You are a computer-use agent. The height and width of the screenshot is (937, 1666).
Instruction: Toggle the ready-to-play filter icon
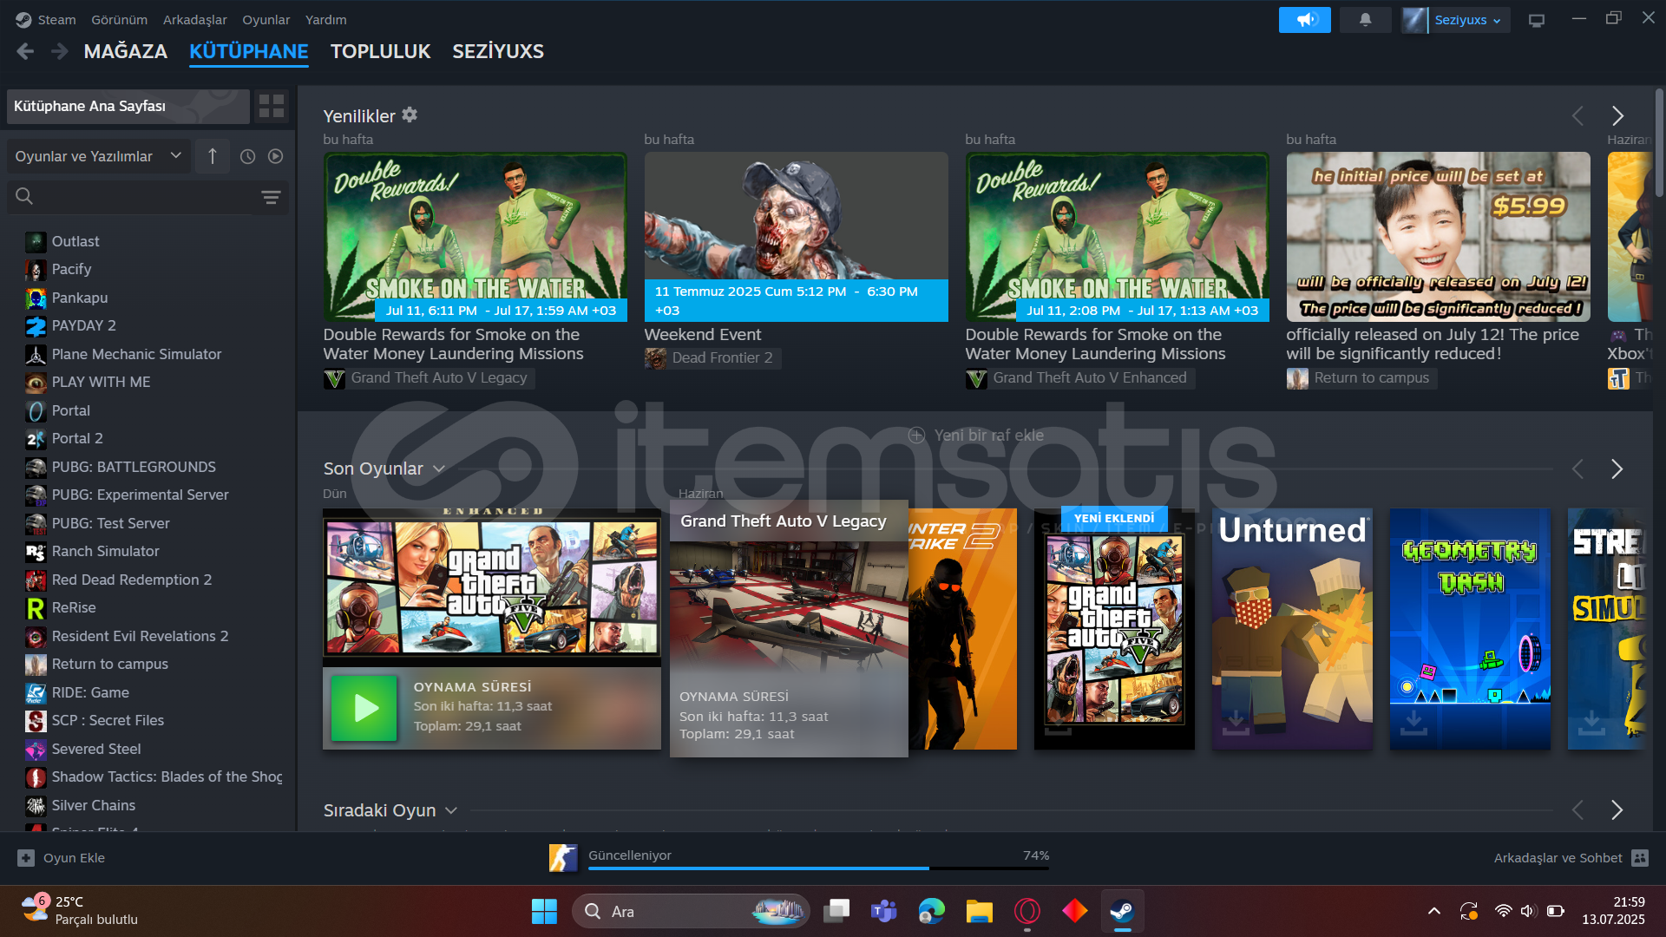pyautogui.click(x=275, y=156)
